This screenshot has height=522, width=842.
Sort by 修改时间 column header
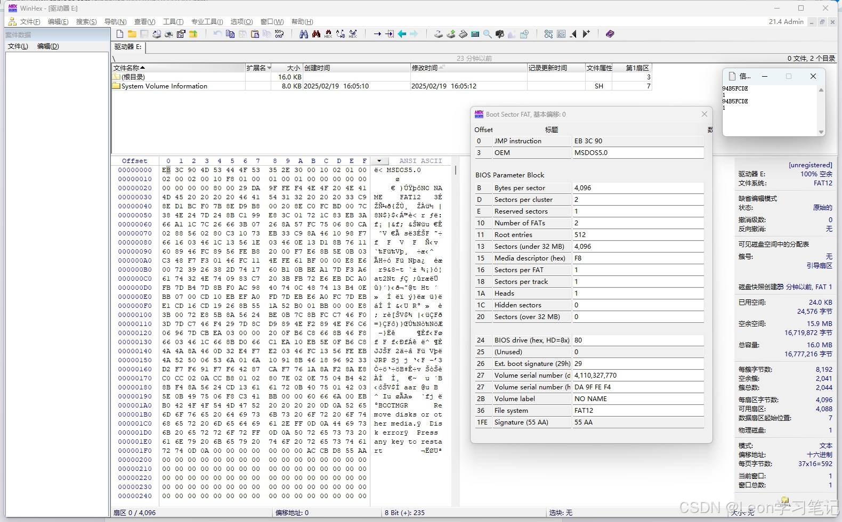[468, 68]
